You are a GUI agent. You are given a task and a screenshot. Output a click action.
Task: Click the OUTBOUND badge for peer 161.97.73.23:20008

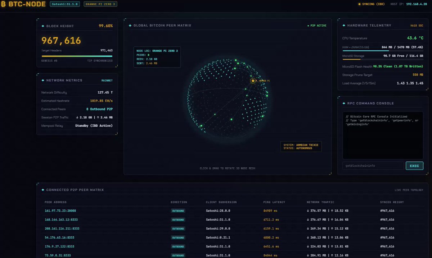pyautogui.click(x=178, y=211)
